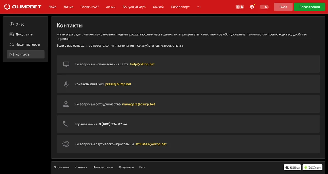Screen dimensions: 328x174
Task: Click the App Store download badge
Action: click(292, 167)
